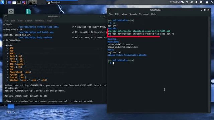Click '/usr/bin/msfpc verbose loop eth1' text

[38, 27]
